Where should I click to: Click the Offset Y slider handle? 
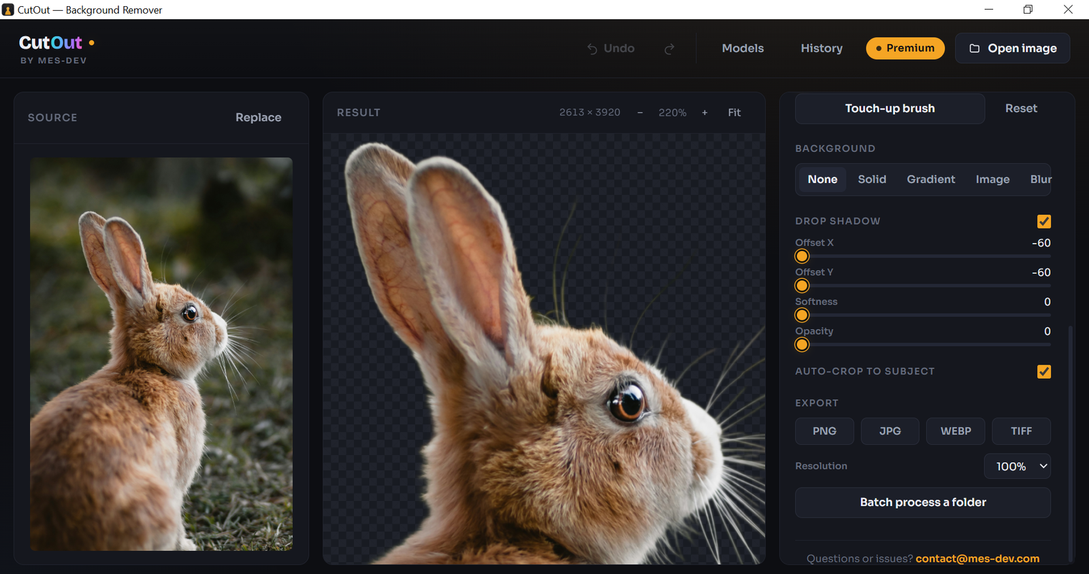pos(802,286)
